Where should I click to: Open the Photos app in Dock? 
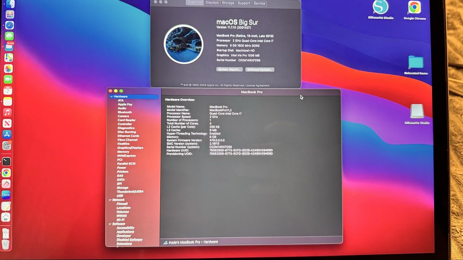[x=8, y=68]
